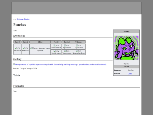Open the Claire partner link

[x=130, y=74]
